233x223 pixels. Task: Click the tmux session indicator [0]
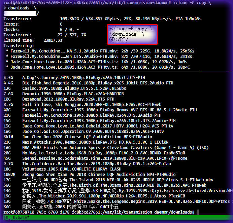(x=7, y=218)
